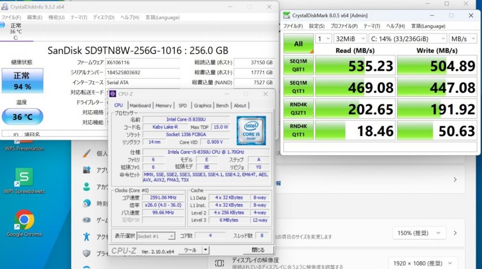Switch to CPU-Z Mainboard tab

pyautogui.click(x=140, y=106)
